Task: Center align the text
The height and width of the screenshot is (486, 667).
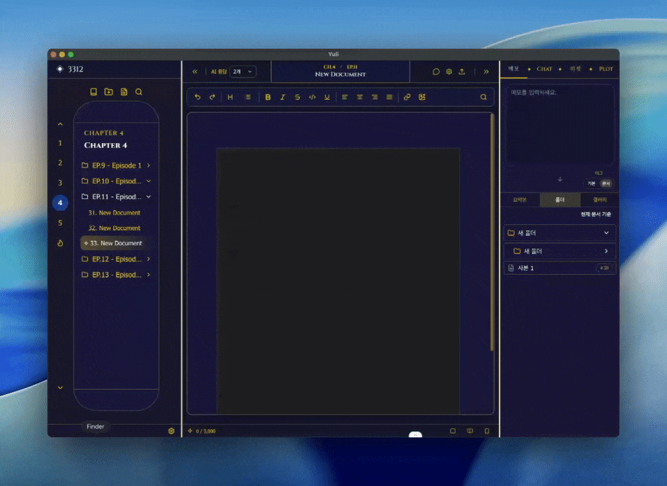Action: click(360, 97)
